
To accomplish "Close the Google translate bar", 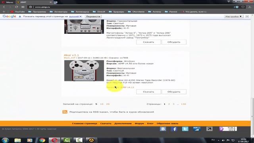I will (x=247, y=17).
